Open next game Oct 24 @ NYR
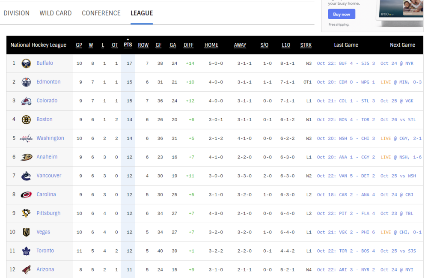Viewport: 428px width, 278px height. pyautogui.click(x=397, y=63)
